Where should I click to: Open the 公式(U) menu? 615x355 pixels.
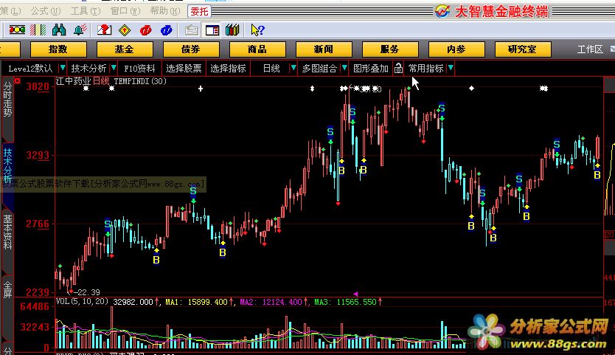click(46, 11)
